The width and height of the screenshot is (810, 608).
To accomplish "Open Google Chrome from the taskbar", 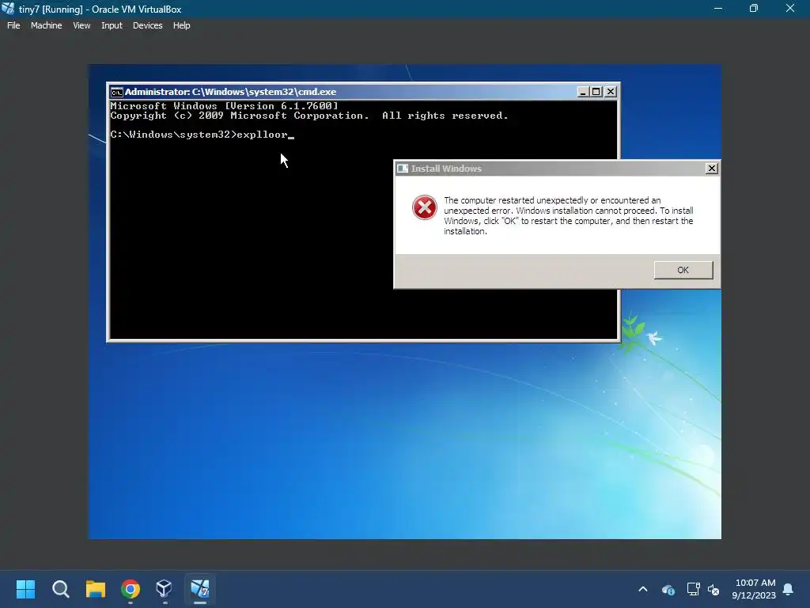I will (x=131, y=589).
